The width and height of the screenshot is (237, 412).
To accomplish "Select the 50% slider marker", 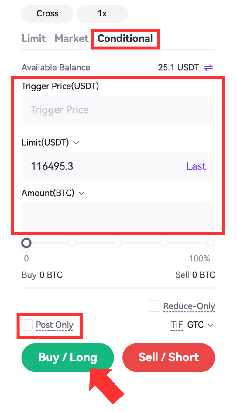I will coord(118,243).
